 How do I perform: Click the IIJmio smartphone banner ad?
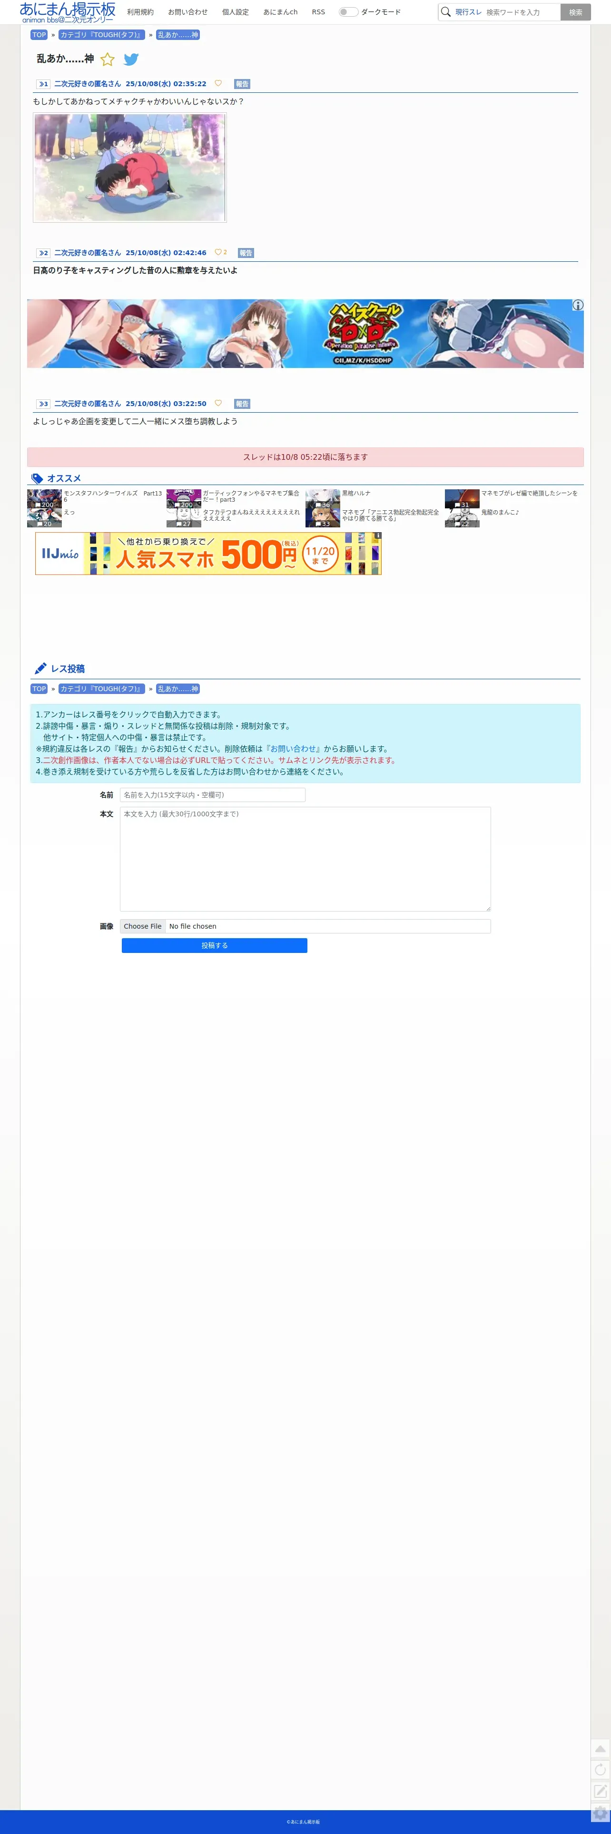[x=208, y=553]
